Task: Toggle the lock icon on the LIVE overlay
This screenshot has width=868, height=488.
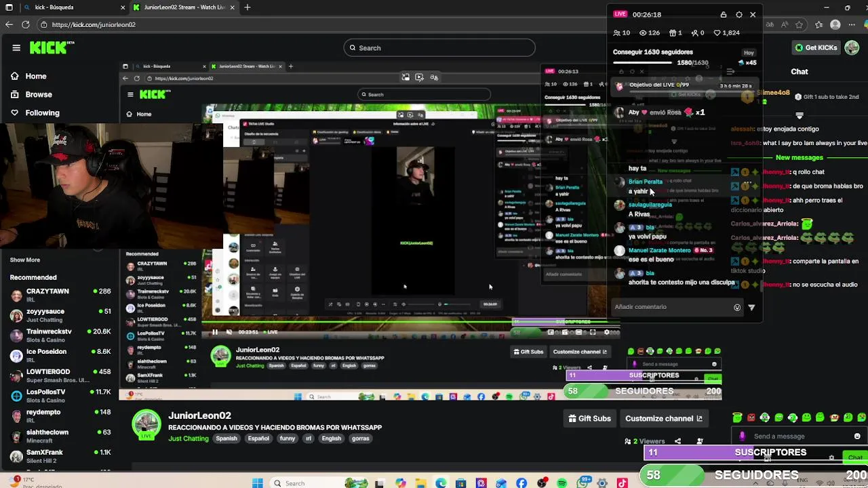Action: (724, 14)
